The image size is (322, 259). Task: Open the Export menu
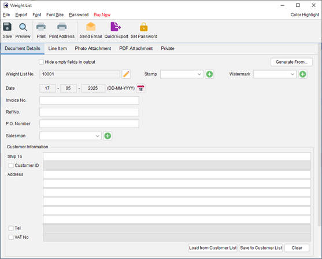coord(21,15)
